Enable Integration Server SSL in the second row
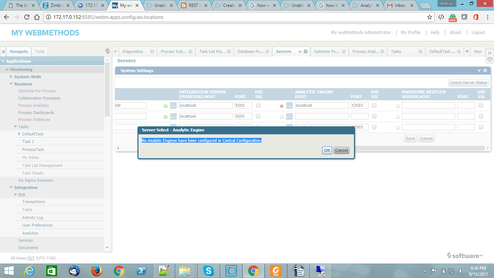The width and height of the screenshot is (494, 278). (x=258, y=117)
